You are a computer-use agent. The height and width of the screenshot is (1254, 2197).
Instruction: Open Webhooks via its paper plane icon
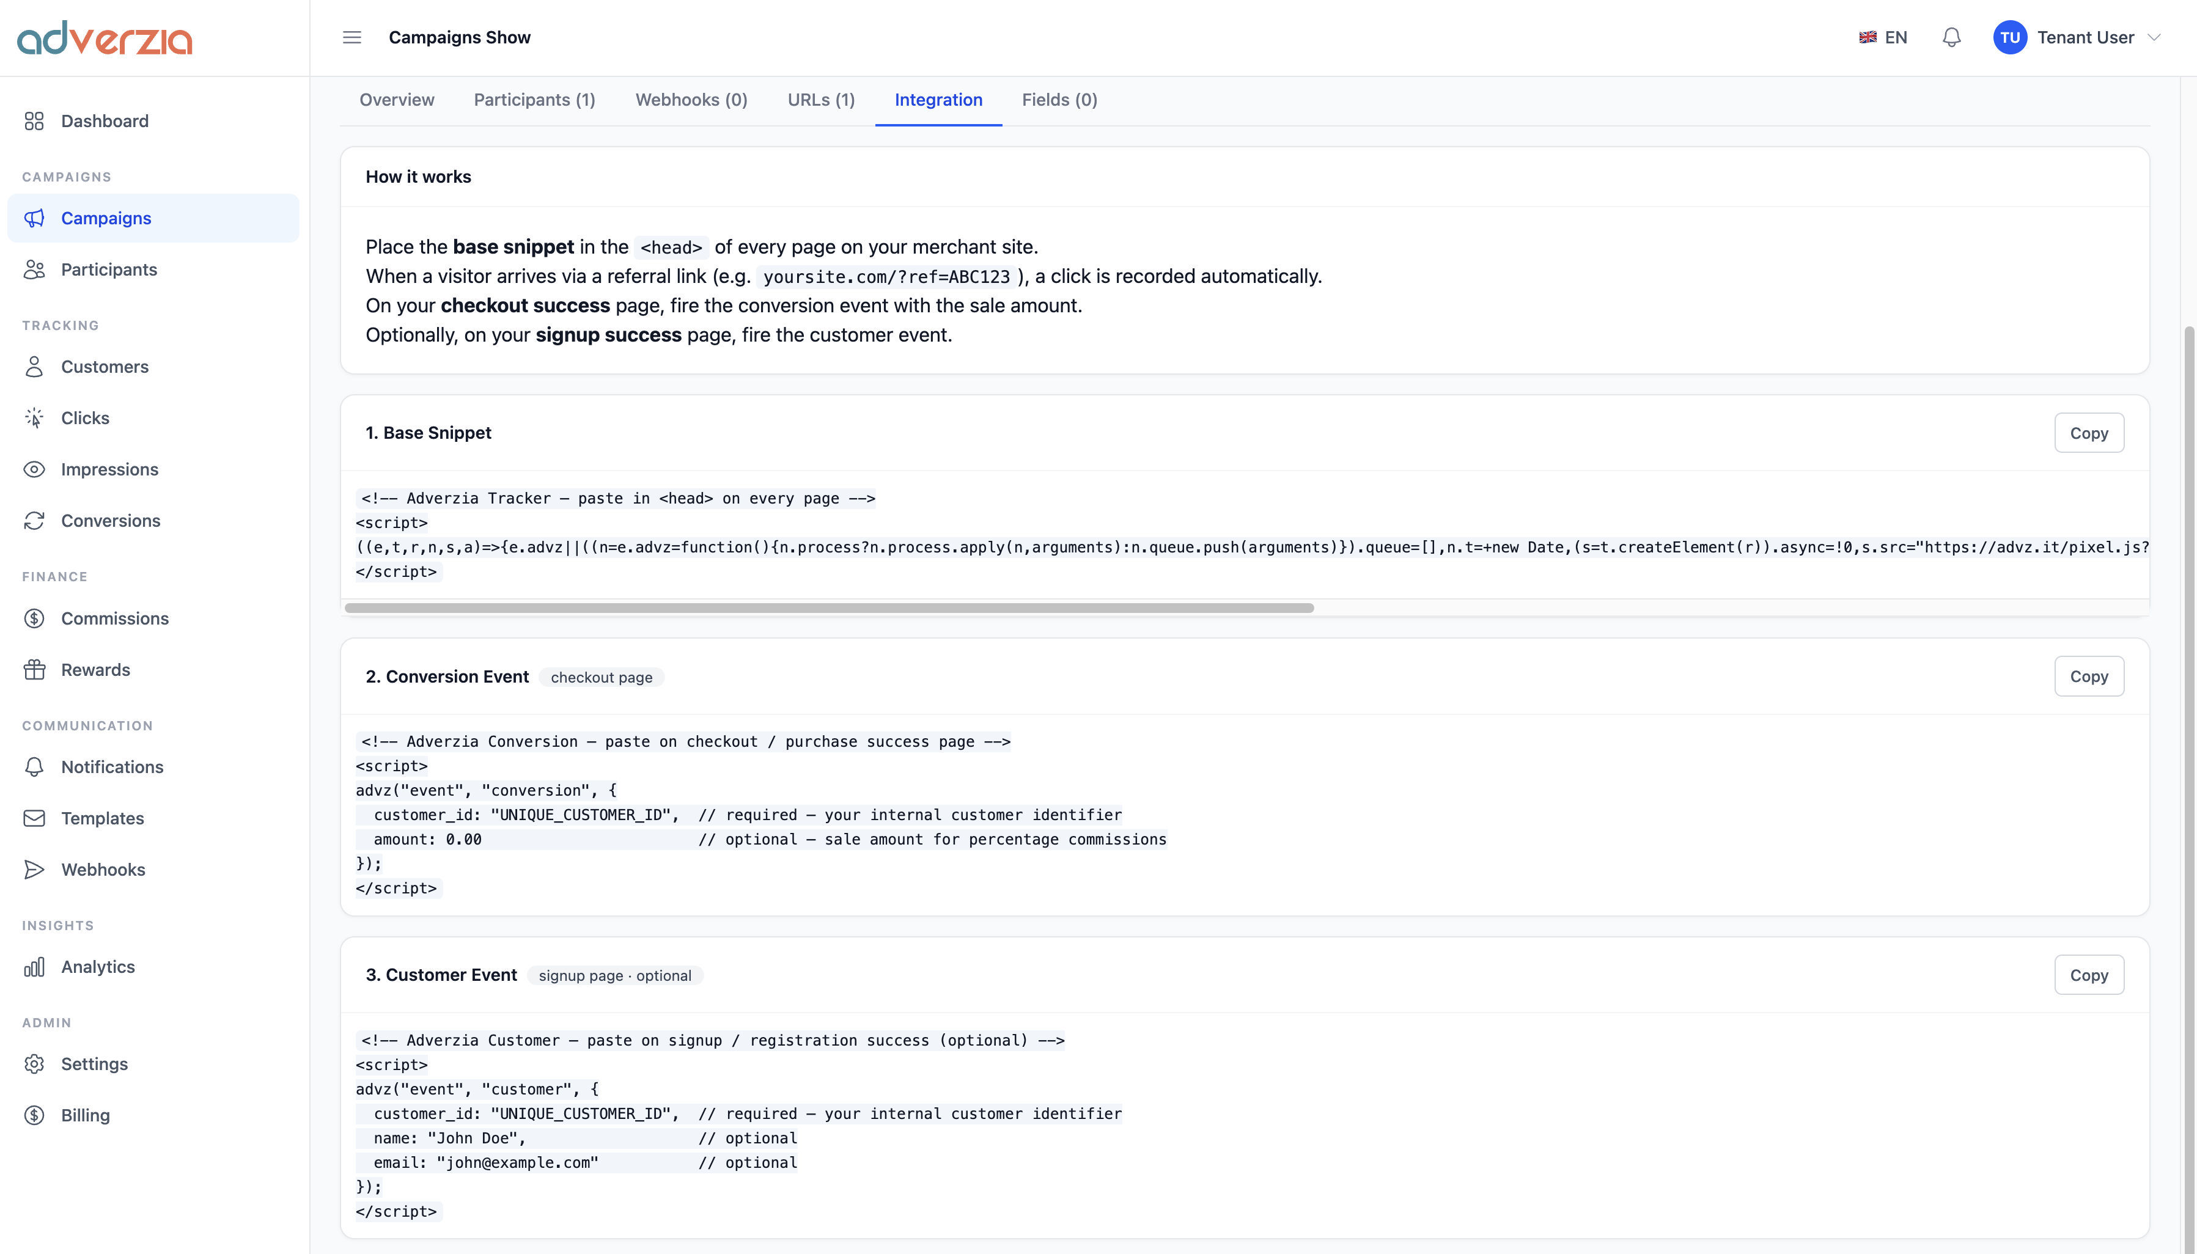point(34,870)
